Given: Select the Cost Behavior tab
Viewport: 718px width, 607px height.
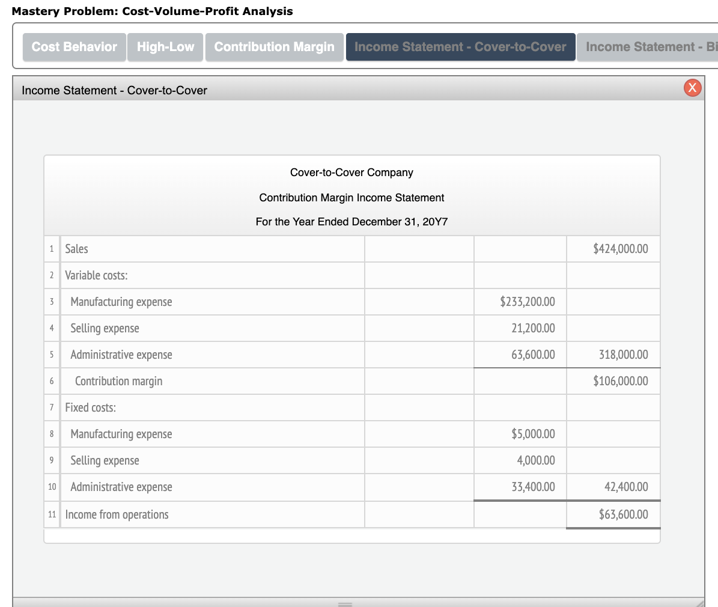Looking at the screenshot, I should point(74,47).
